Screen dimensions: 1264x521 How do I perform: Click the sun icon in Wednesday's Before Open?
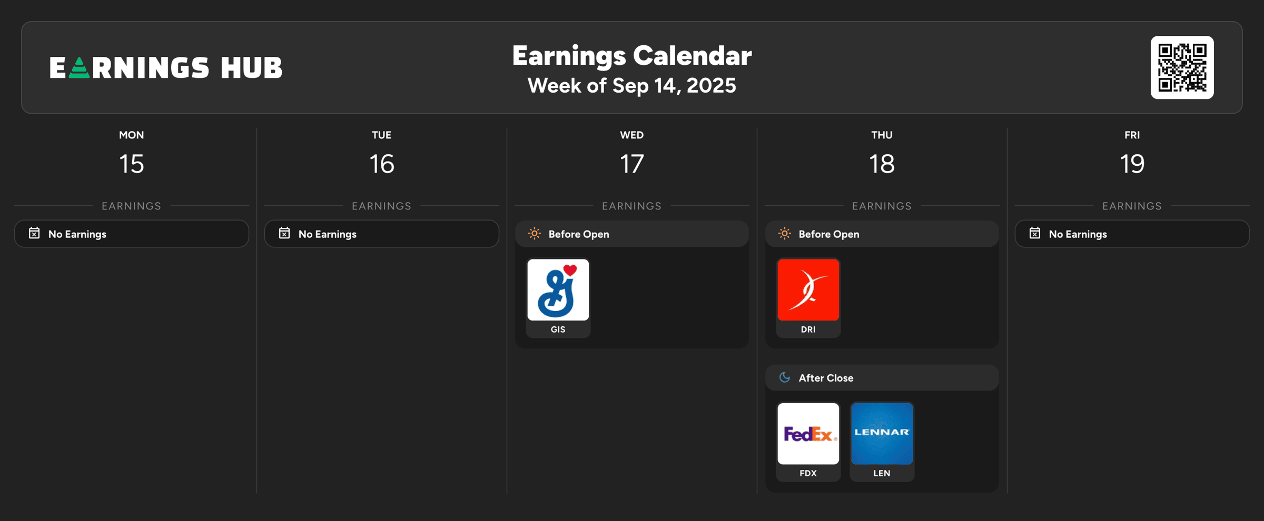pyautogui.click(x=534, y=234)
